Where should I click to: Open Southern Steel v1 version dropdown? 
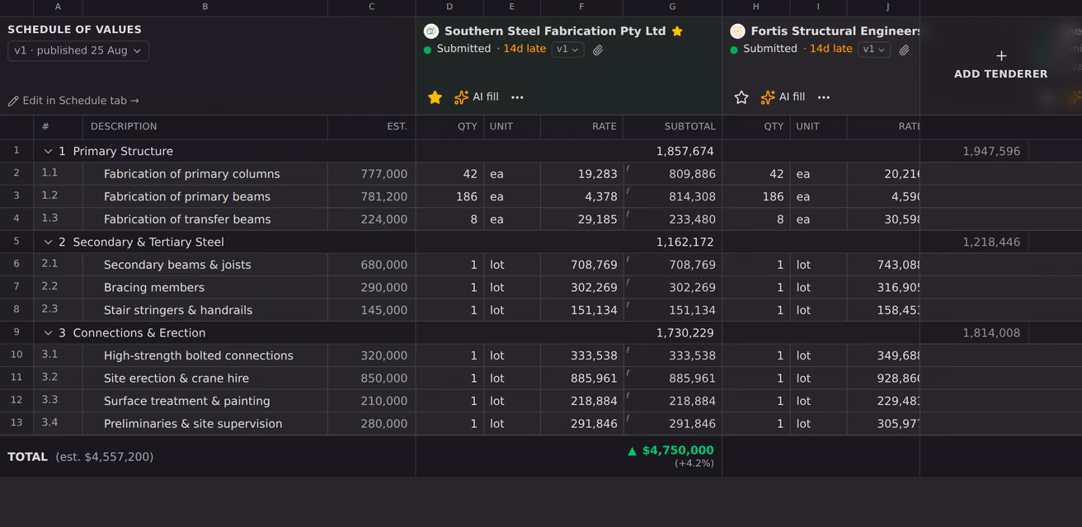point(568,49)
